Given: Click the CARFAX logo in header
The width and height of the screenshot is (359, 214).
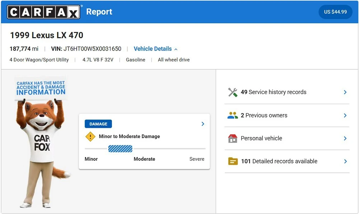Looking at the screenshot, I should coord(43,12).
